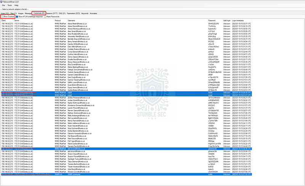Select the Sharon Claus@forela.co.uk row
Screen dimensions: 305x186
tap(126, 154)
